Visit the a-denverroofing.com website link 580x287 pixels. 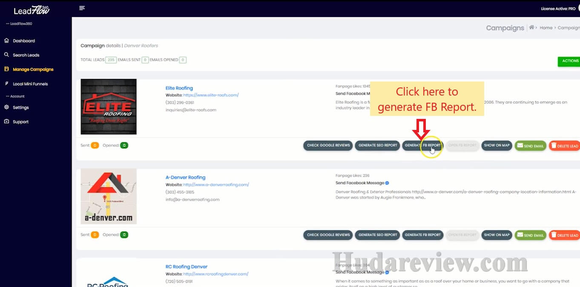216,185
